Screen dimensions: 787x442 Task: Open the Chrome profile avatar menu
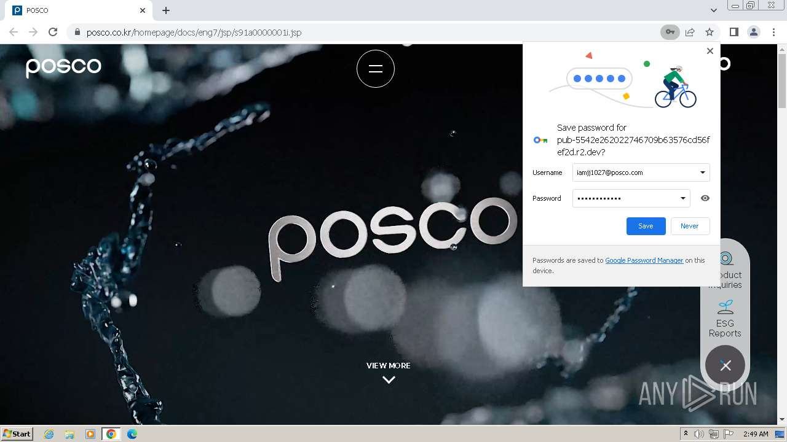(x=753, y=32)
